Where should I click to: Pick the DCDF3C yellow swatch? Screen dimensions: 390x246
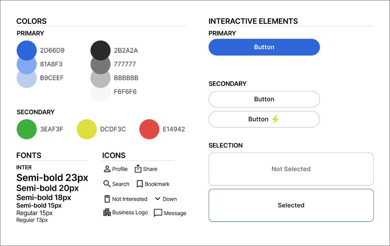87,129
